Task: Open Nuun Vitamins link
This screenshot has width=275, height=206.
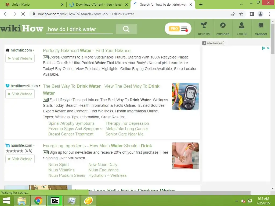Action: coord(61,170)
